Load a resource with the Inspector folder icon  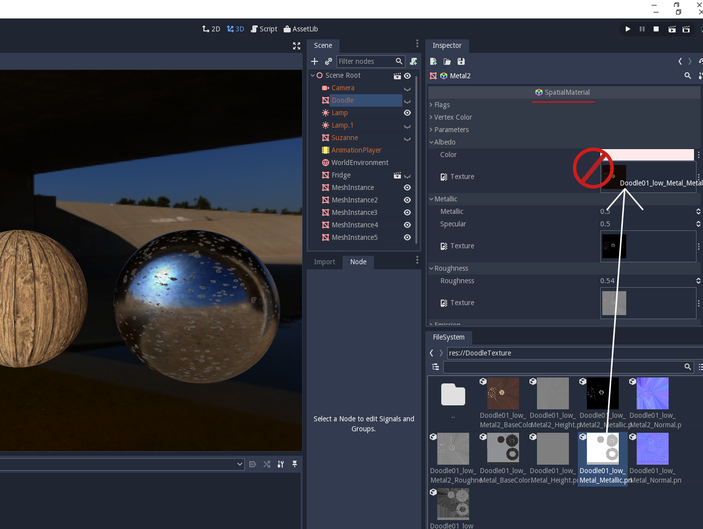point(447,61)
